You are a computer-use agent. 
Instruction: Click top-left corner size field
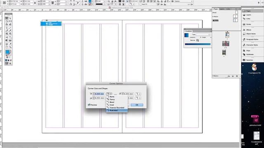pyautogui.click(x=99, y=94)
